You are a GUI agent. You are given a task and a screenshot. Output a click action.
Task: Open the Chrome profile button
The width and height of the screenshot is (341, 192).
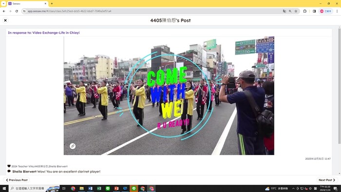[325, 11]
